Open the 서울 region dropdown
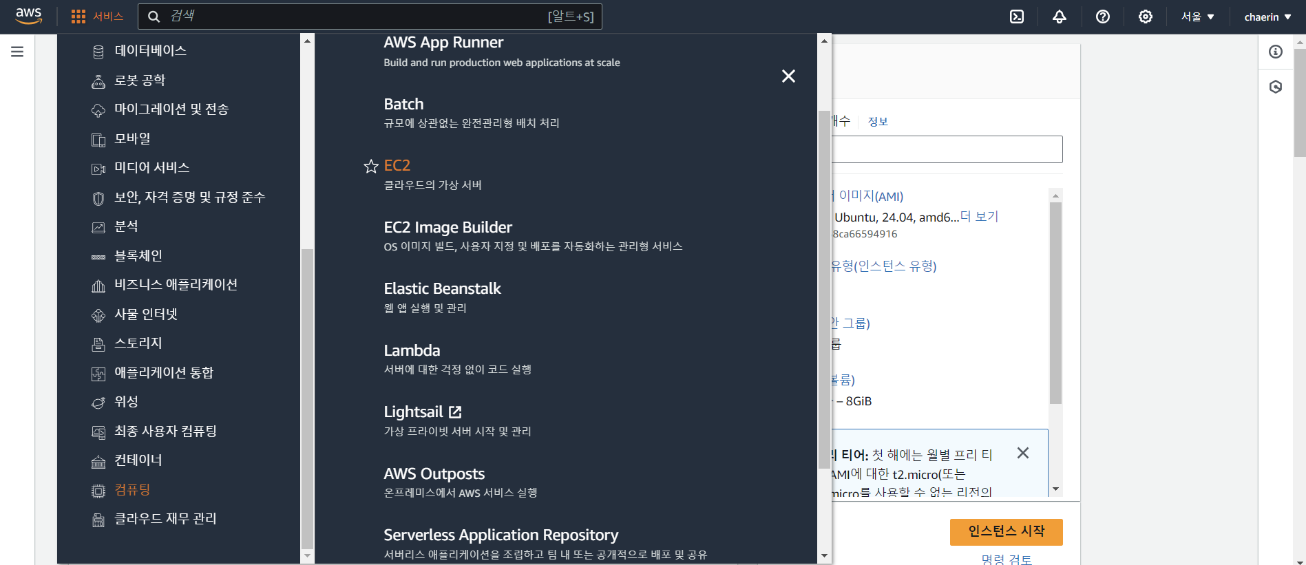The width and height of the screenshot is (1306, 565). pos(1198,17)
